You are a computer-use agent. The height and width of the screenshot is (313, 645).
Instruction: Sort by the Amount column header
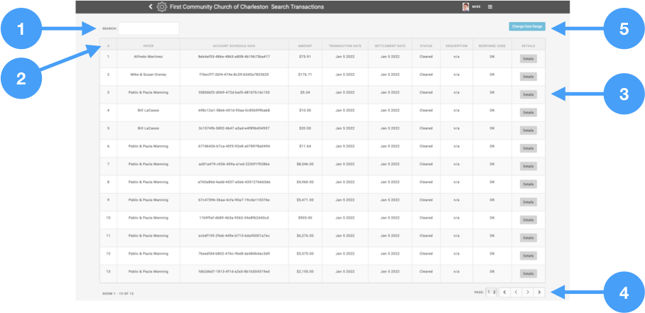point(305,45)
